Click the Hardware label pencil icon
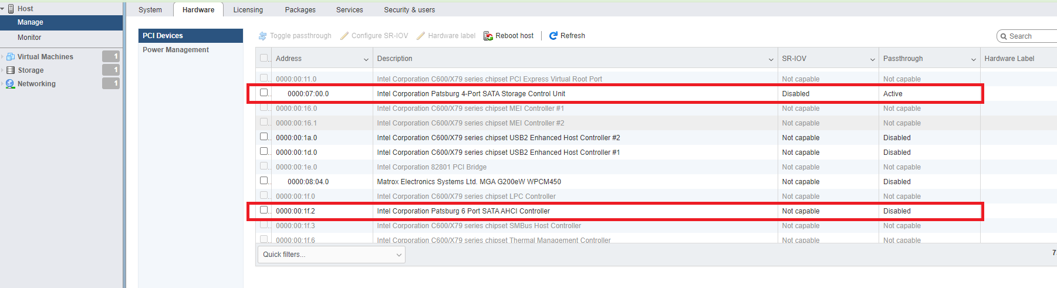Viewport: 1057px width, 288px height. [421, 36]
